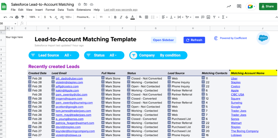Viewport: 278px width, 138px height.
Task: Open the The Boring Company account link
Action: pyautogui.click(x=245, y=131)
